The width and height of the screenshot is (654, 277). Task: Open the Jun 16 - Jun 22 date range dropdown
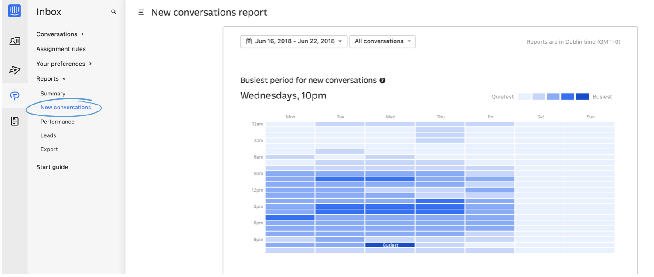[x=294, y=41]
